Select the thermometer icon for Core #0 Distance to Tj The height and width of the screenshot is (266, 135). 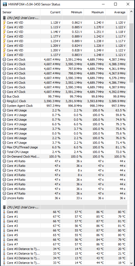4,249
